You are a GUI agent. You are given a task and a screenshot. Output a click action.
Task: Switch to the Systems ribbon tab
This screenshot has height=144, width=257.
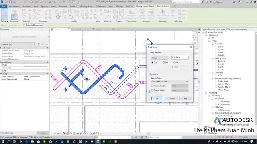click(44, 6)
